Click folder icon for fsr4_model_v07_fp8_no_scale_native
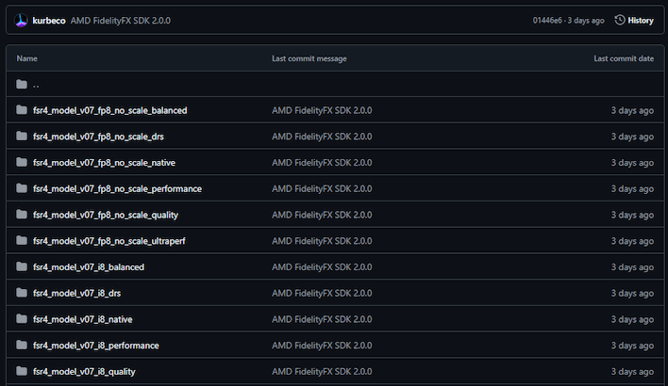 coord(22,163)
